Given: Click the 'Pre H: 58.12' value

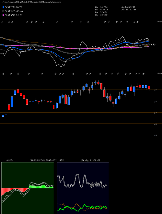Looking at the screenshot, I should click(x=101, y=10).
